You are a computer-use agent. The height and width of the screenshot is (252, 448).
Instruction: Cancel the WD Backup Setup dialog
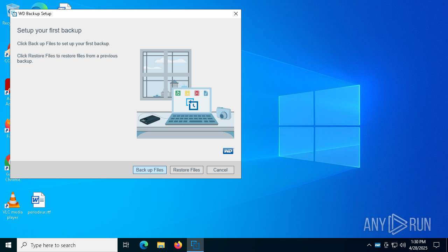coord(220,170)
